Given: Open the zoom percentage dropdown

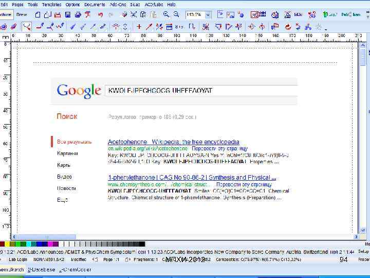Looking at the screenshot, I should pyautogui.click(x=208, y=14).
